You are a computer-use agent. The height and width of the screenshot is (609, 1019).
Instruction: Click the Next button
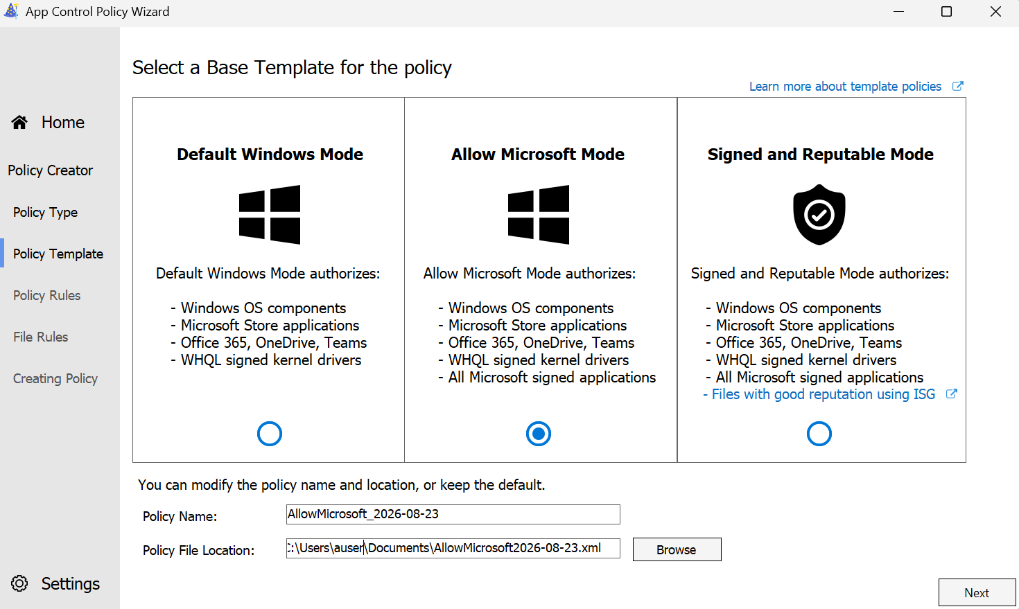point(977,592)
